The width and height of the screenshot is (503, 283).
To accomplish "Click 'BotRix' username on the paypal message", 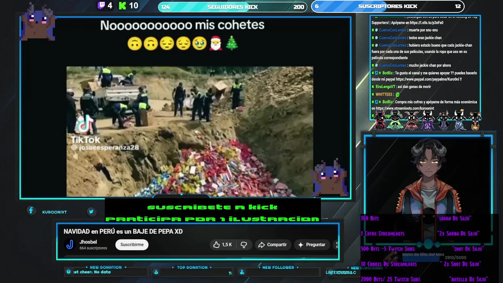I will pos(387,73).
